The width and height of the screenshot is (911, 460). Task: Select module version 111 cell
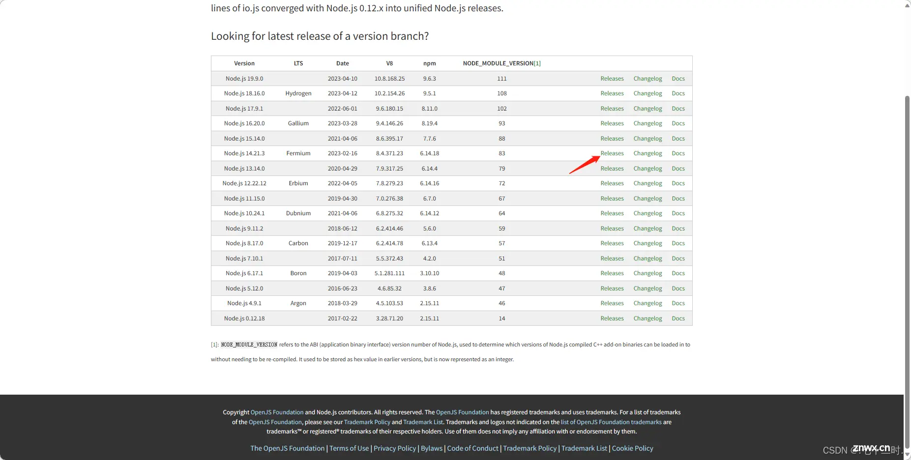pyautogui.click(x=502, y=79)
